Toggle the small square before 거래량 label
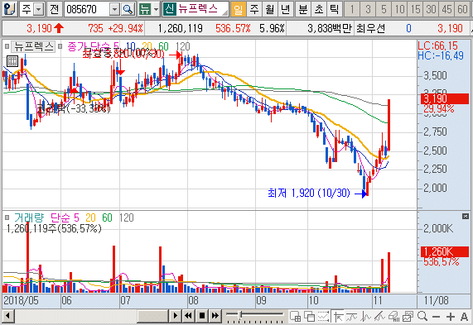Viewport: 473px width, 325px height. 7,217
